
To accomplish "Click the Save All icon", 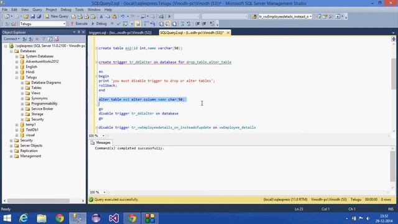I will [39, 17].
